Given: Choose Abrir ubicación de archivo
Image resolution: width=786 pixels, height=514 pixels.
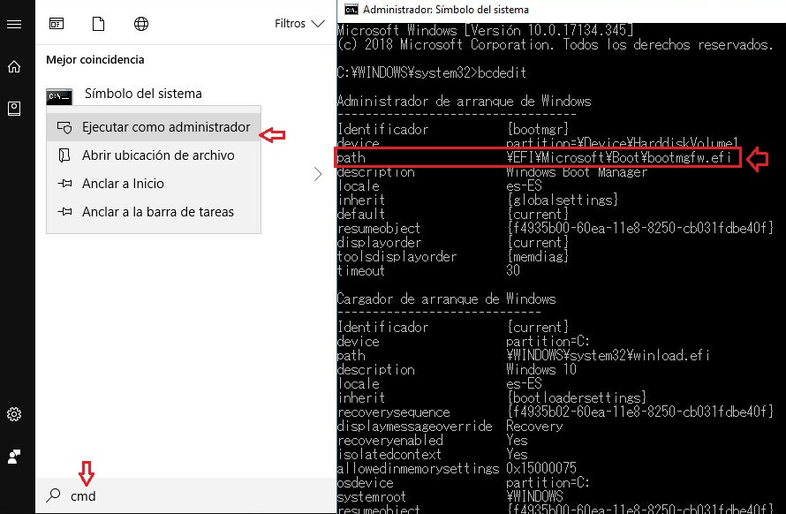Looking at the screenshot, I should [x=154, y=155].
